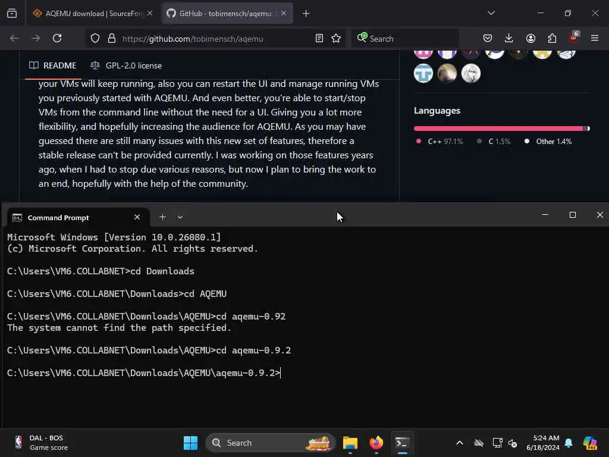Open a new Firefox tab
The height and width of the screenshot is (457, 609).
(x=306, y=14)
